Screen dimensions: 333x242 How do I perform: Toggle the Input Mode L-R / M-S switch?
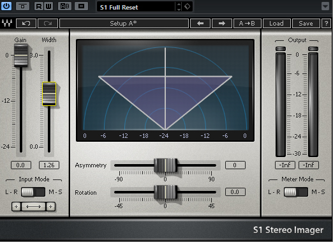click(x=33, y=192)
